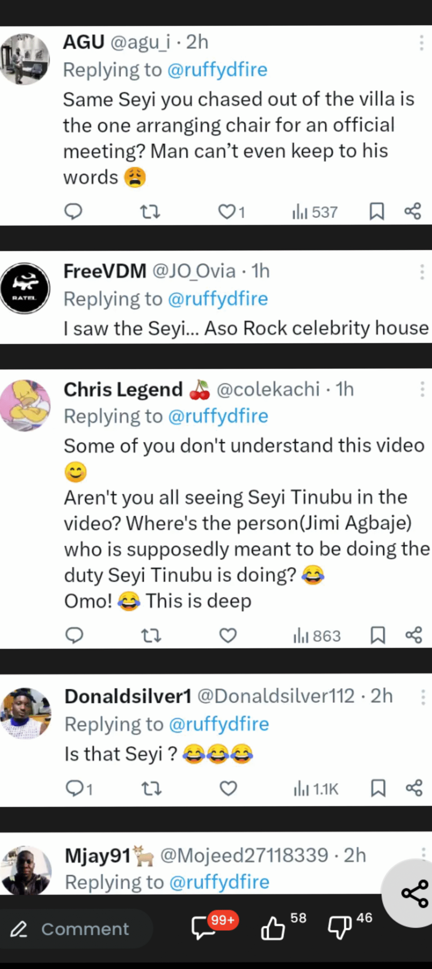Share Donaldsilver1's tweet
The height and width of the screenshot is (969, 432).
click(414, 788)
